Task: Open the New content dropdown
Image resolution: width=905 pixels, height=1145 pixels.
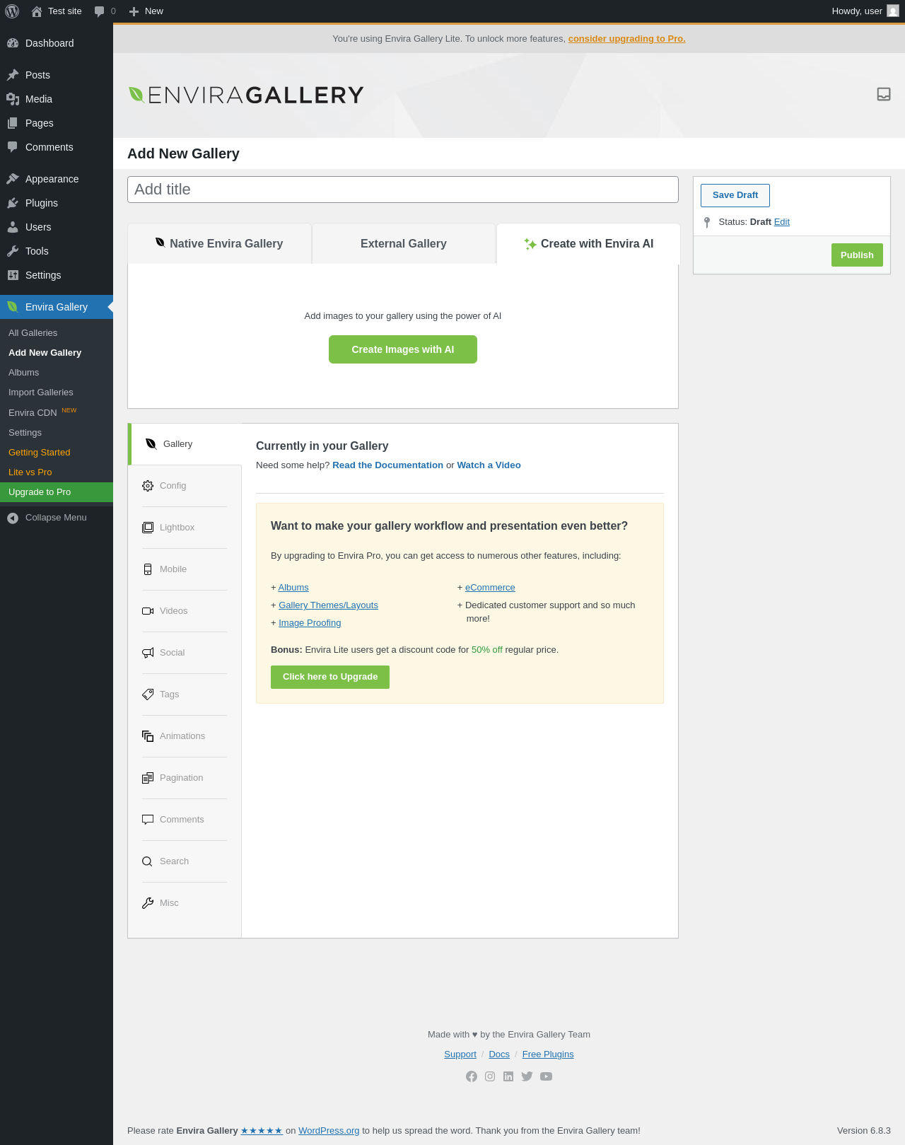Action: point(146,11)
